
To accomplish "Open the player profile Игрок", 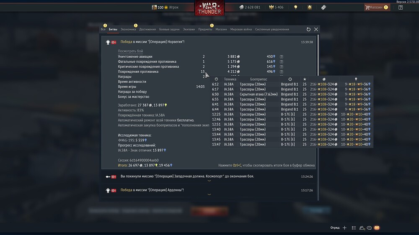I will pyautogui.click(x=165, y=8).
